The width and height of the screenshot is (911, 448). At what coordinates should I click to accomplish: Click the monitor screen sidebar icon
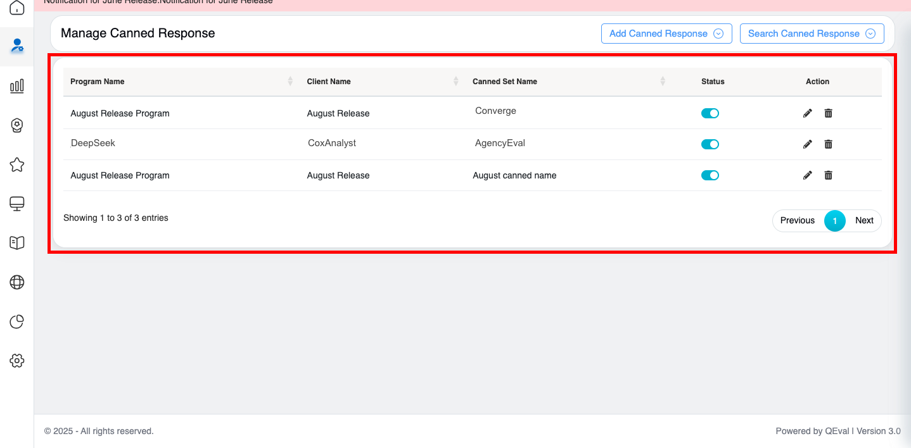coord(17,204)
